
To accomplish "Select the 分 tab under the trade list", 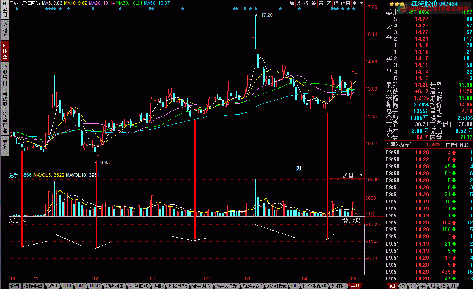I will pyautogui.click(x=413, y=286).
